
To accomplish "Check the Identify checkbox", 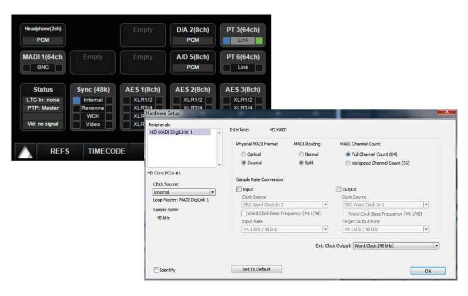I will pos(156,270).
